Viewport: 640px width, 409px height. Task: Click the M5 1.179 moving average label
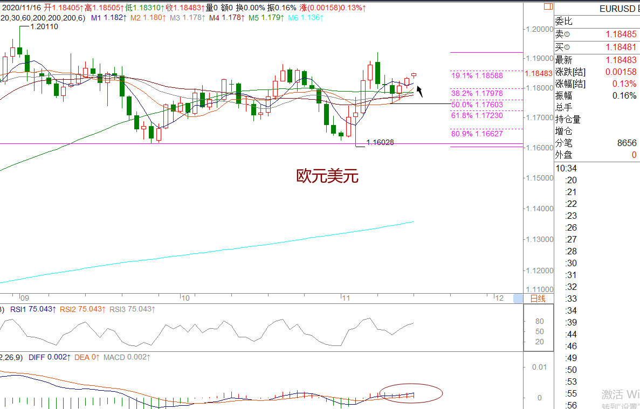(266, 18)
